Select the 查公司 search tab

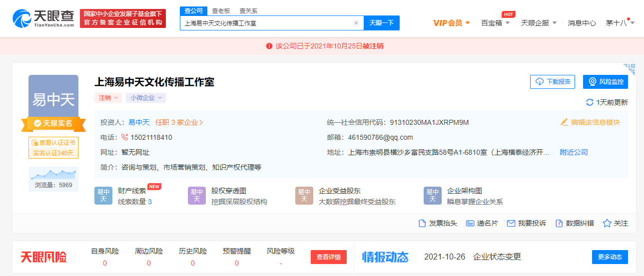coord(193,10)
